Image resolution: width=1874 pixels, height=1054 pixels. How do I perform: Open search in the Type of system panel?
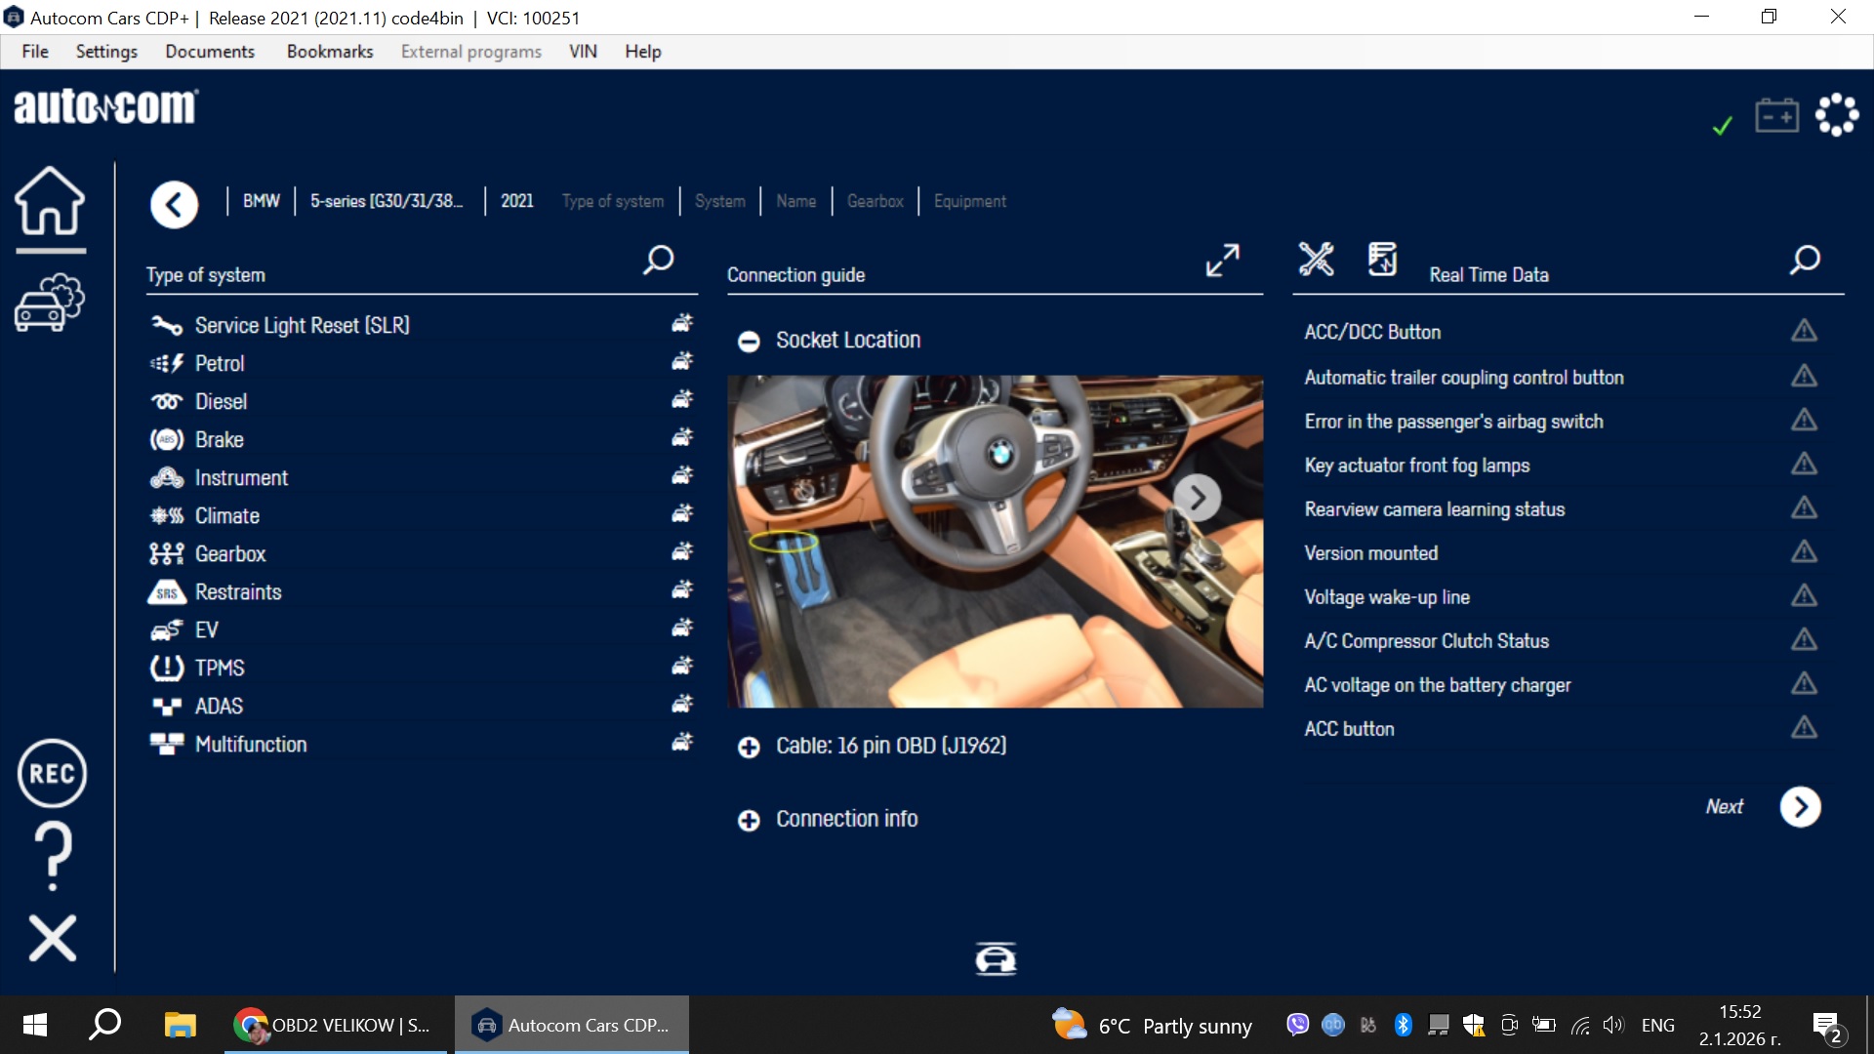pos(658,261)
